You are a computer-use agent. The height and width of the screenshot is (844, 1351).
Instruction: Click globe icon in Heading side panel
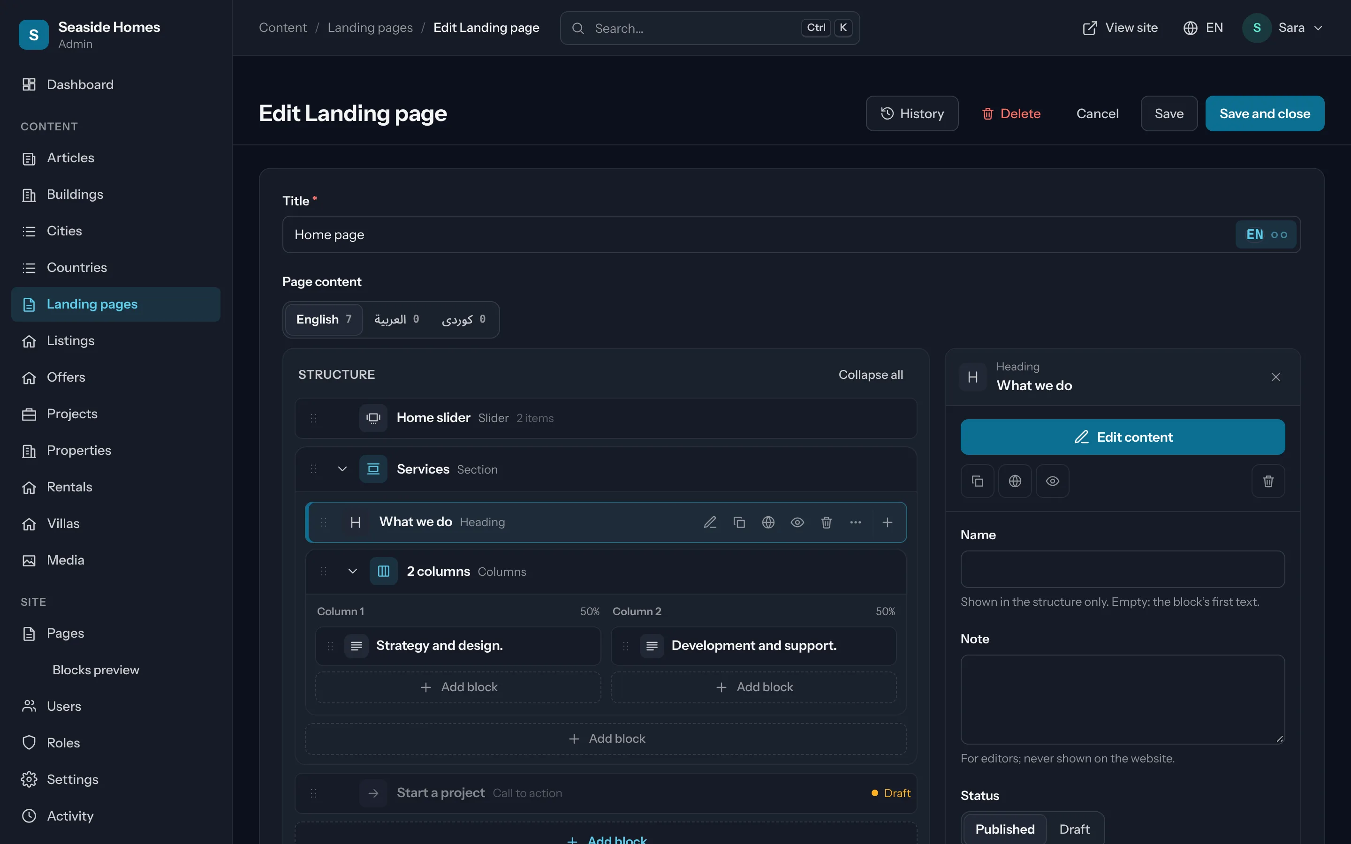click(1015, 481)
